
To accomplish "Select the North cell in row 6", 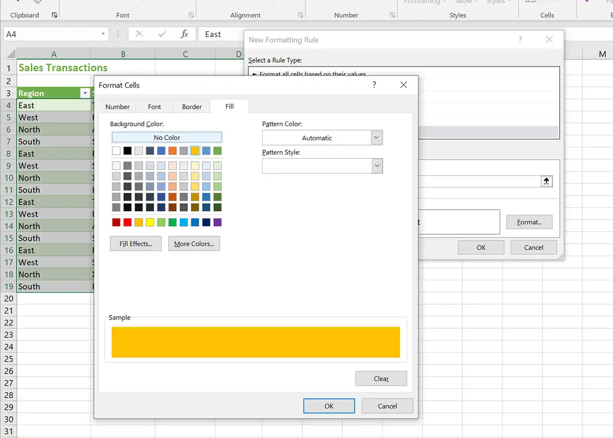I will pos(54,130).
